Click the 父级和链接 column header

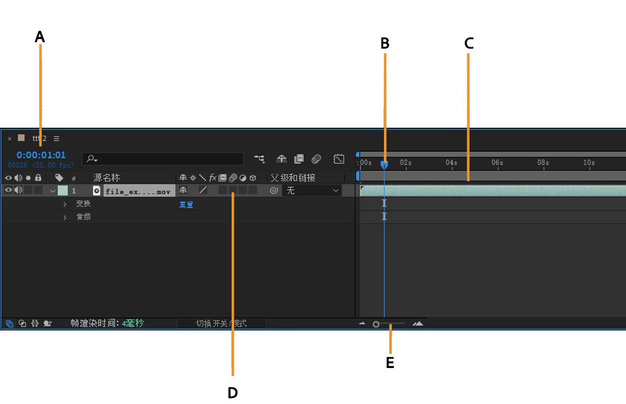[x=293, y=178]
